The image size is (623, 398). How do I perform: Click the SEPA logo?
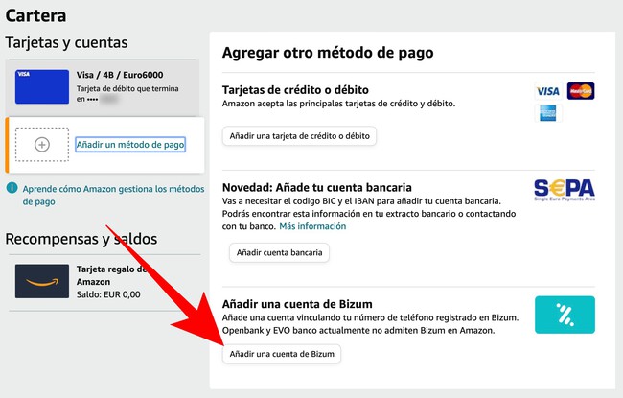click(x=564, y=190)
